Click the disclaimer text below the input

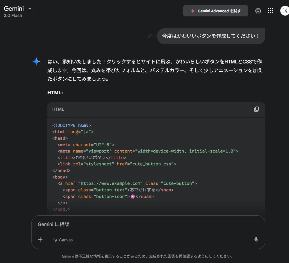(x=148, y=256)
